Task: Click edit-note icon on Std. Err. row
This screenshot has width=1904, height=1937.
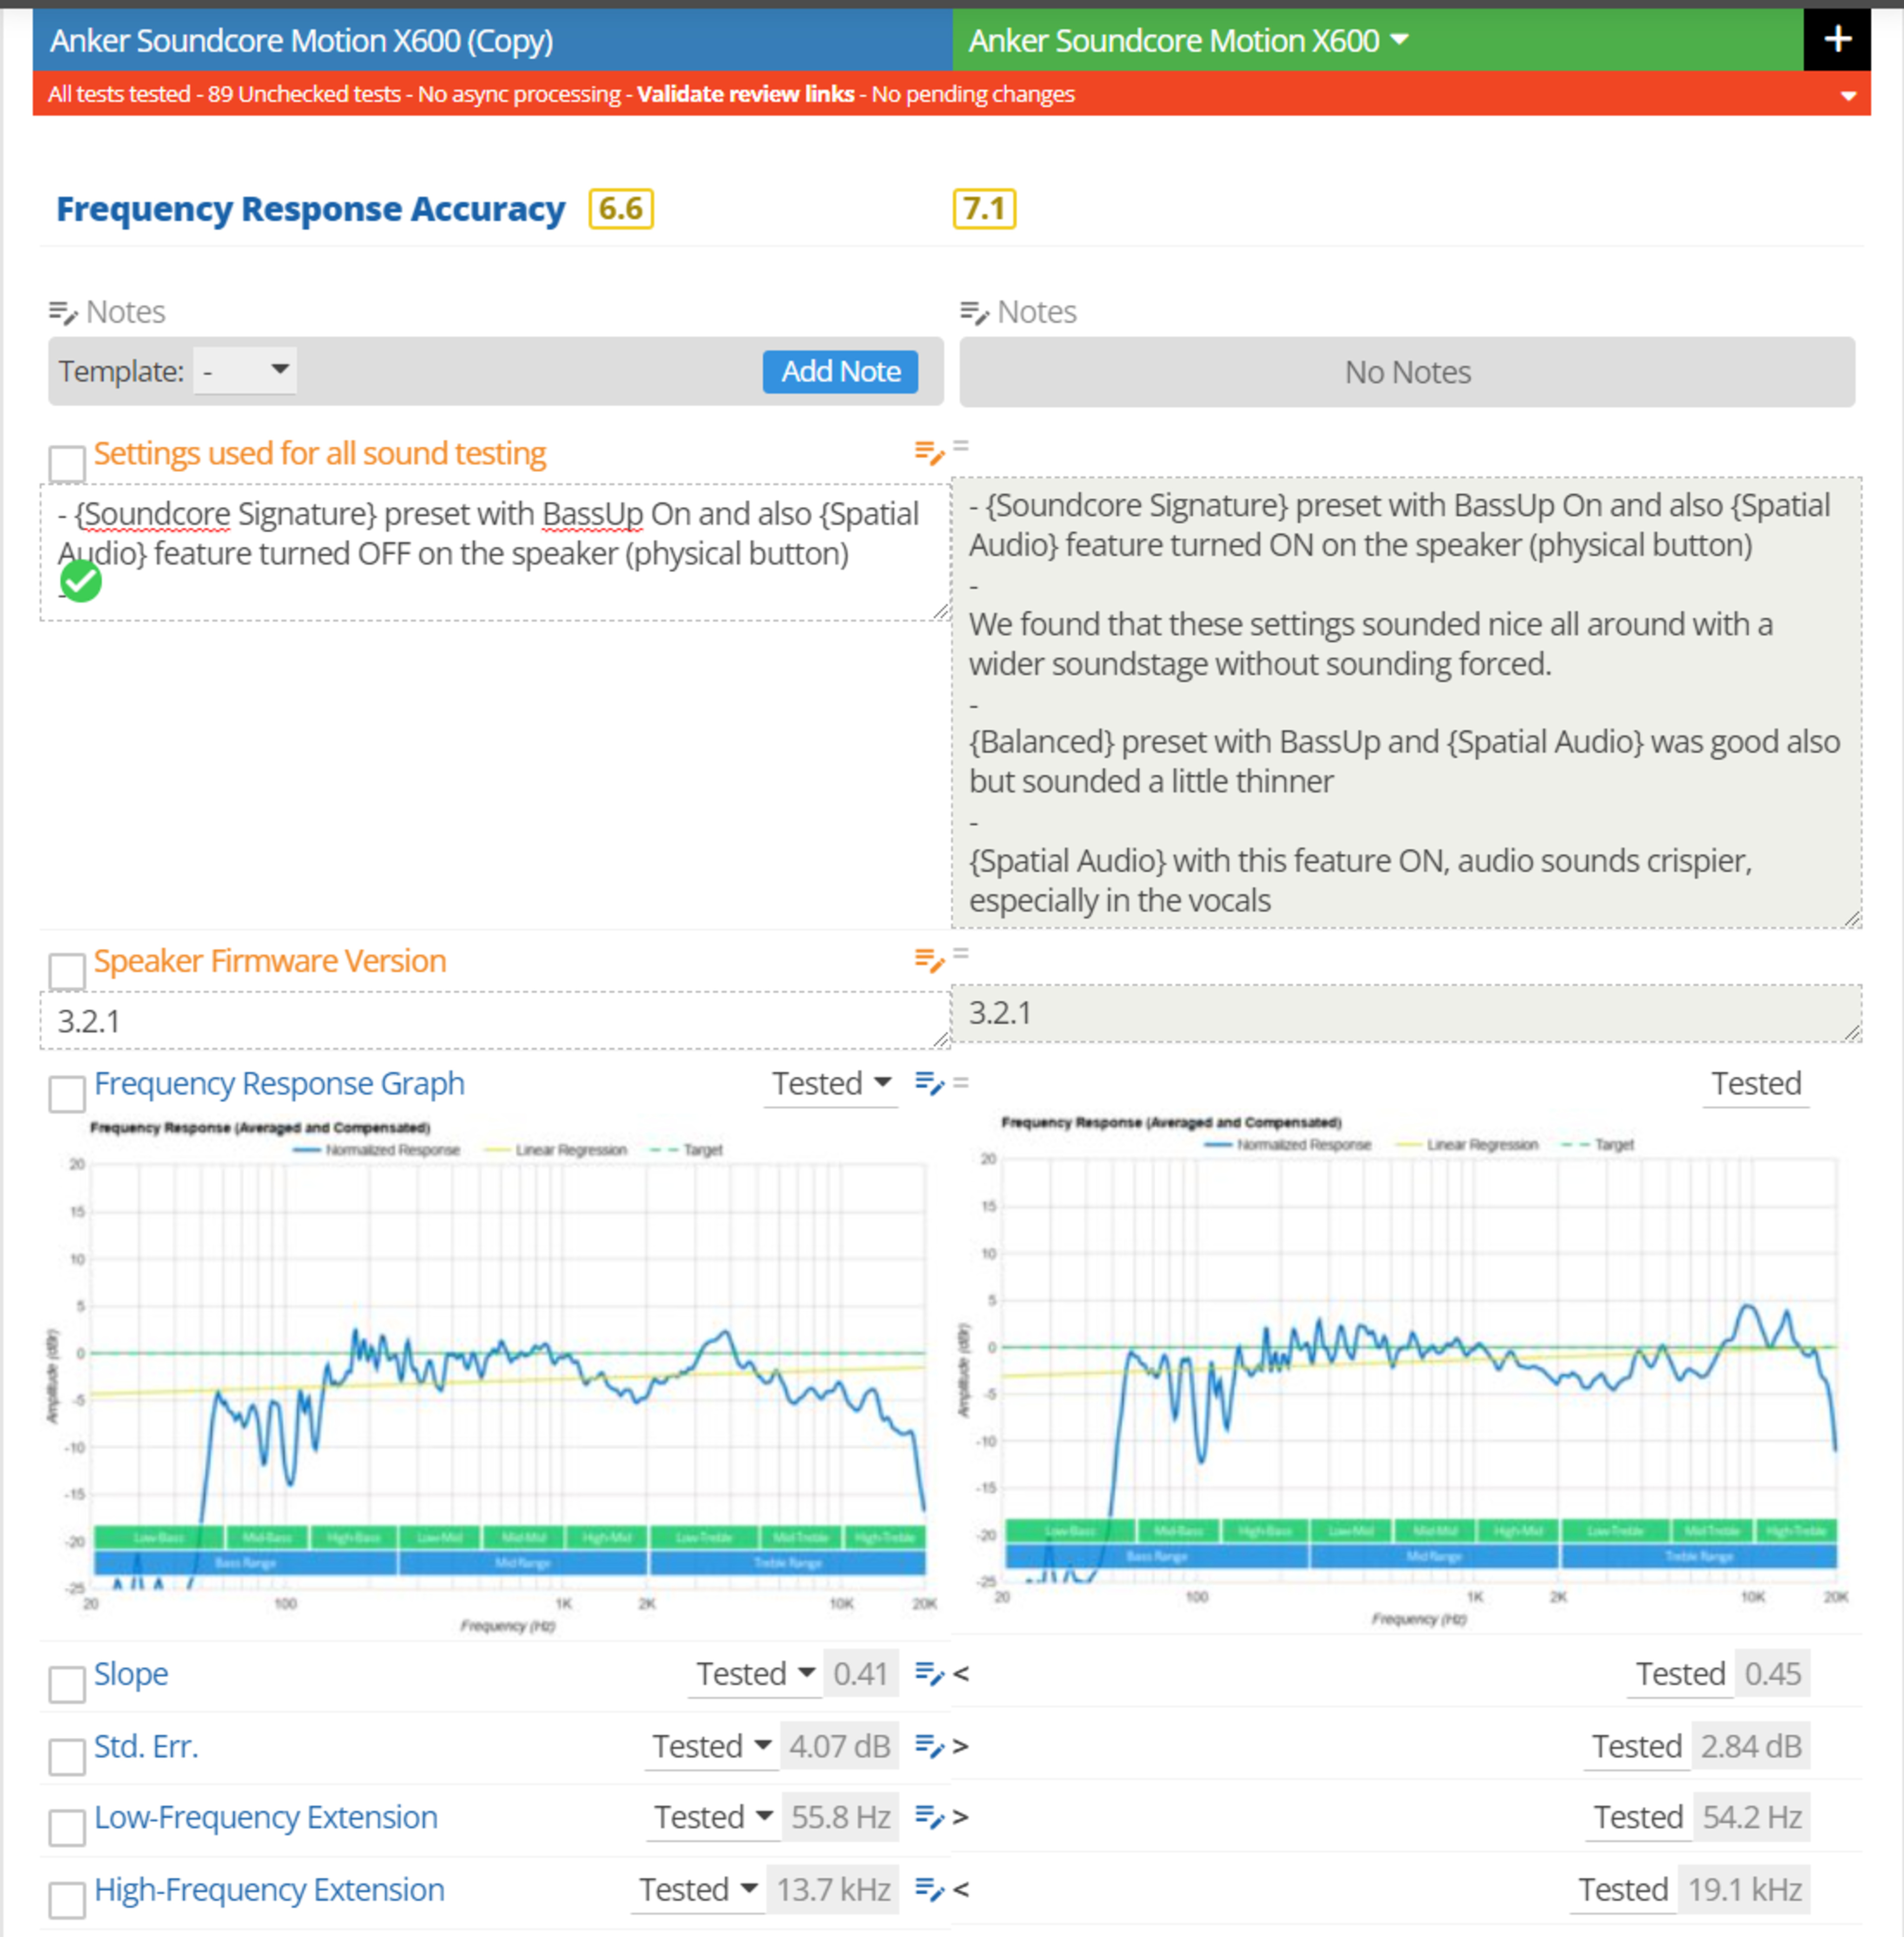Action: tap(928, 1746)
